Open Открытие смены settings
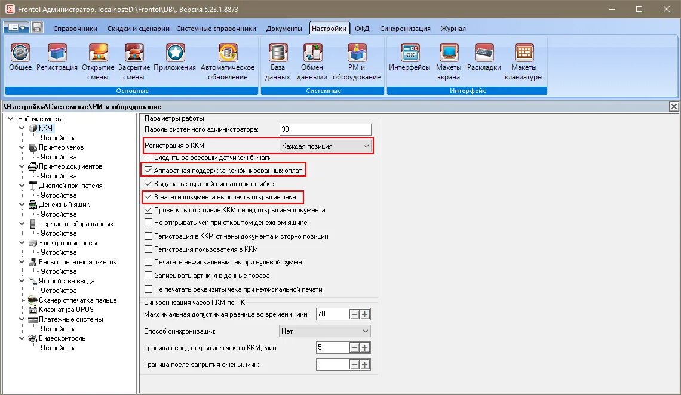 pos(98,61)
